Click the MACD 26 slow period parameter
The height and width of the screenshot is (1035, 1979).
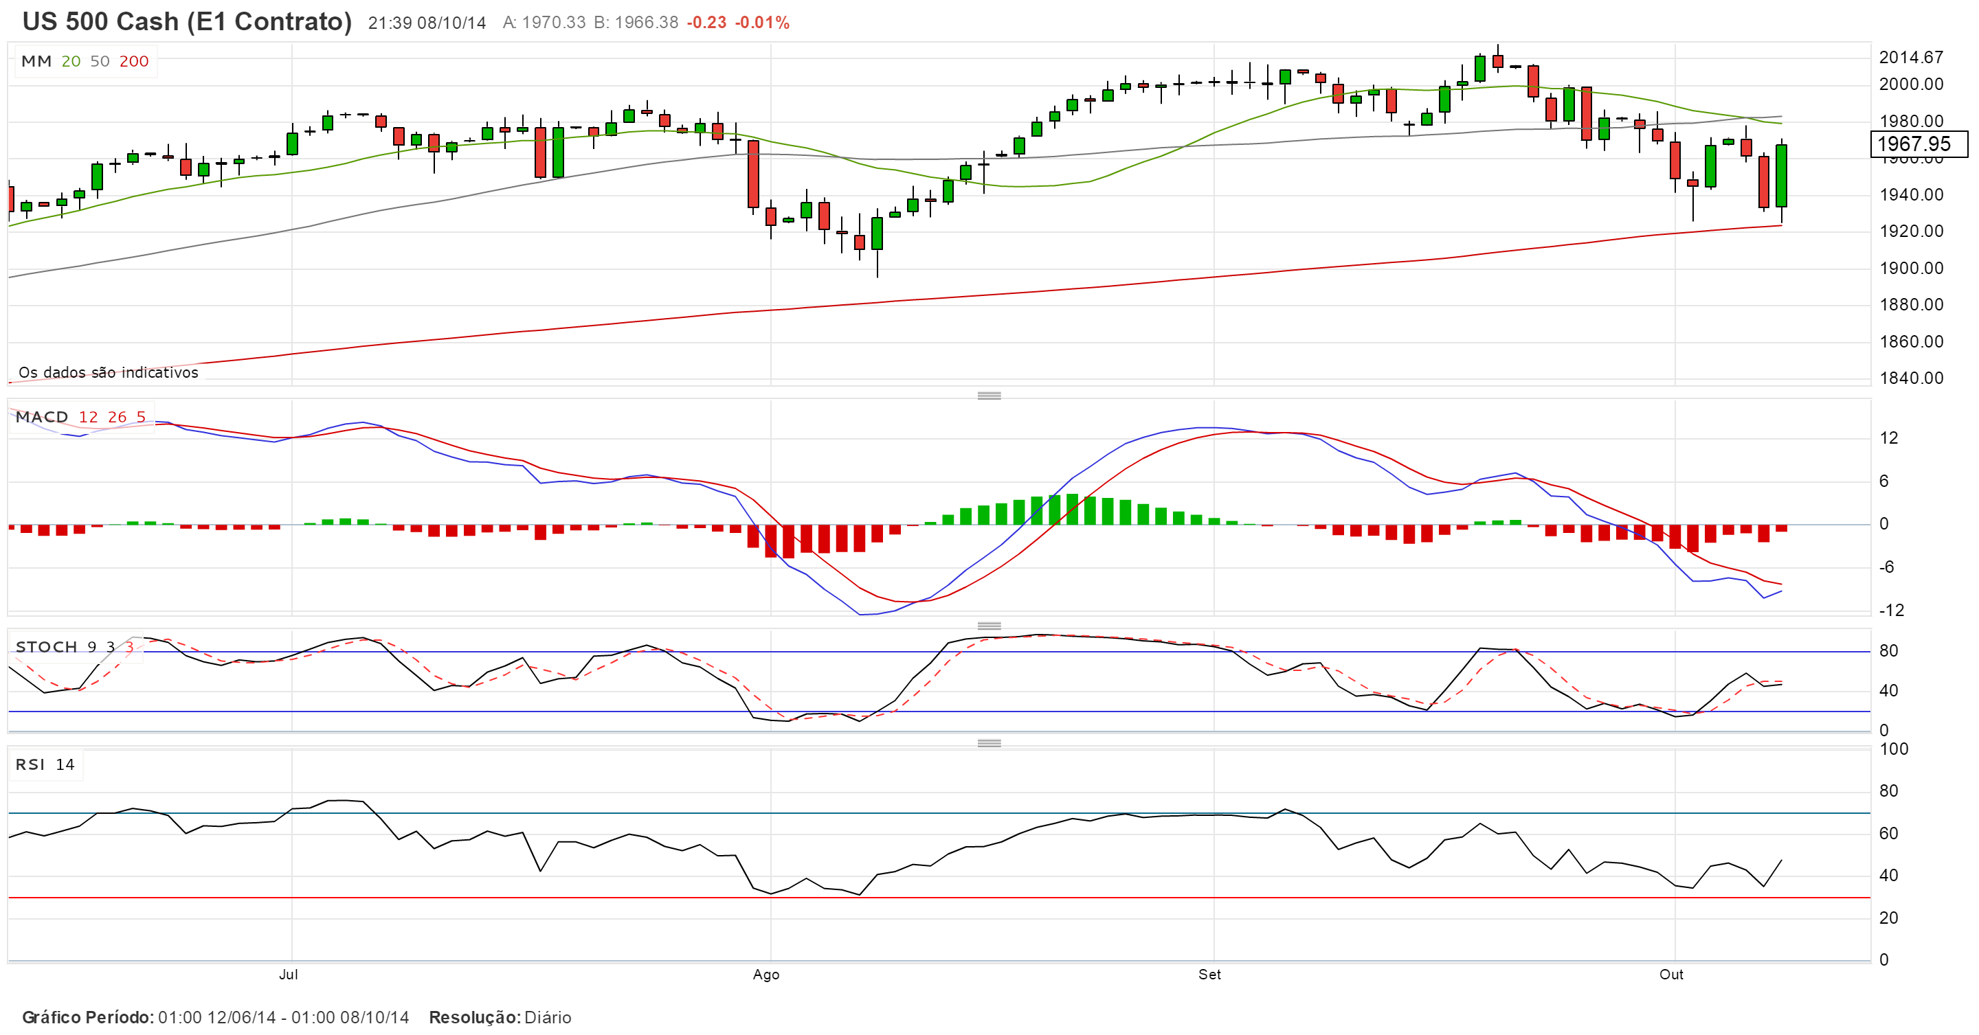117,417
